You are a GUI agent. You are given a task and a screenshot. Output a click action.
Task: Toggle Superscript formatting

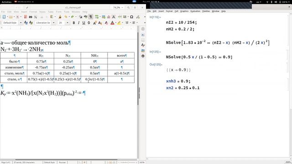[94, 23]
